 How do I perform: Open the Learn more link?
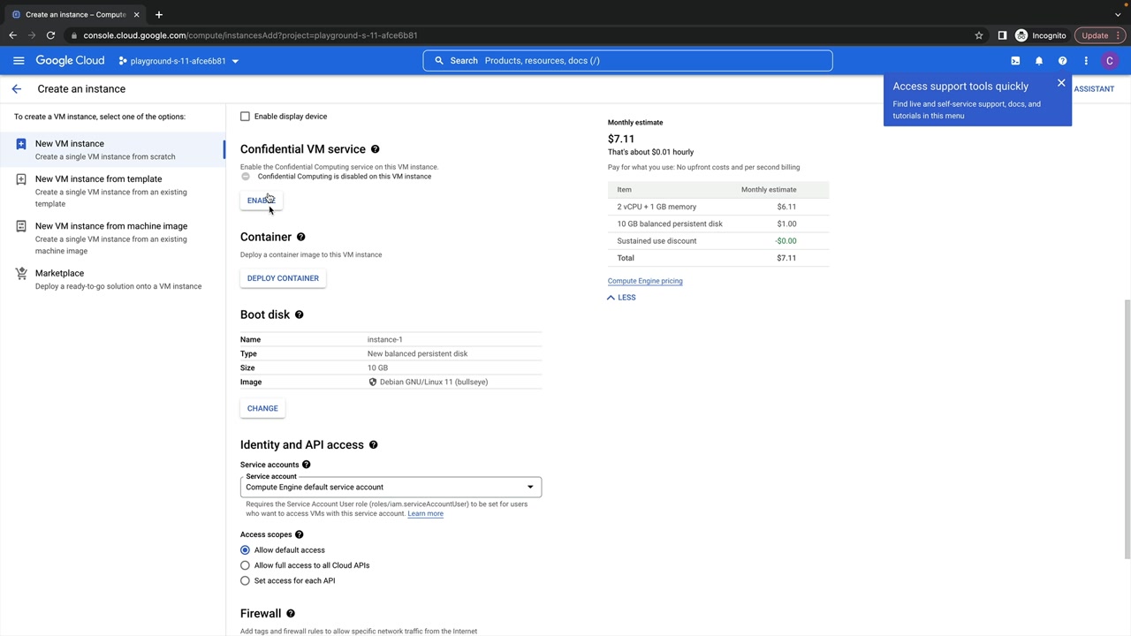coord(425,513)
